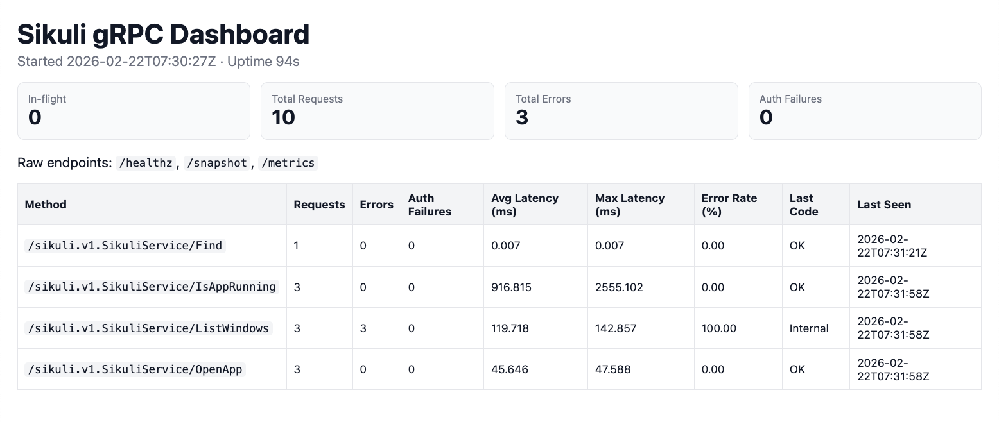
Task: Select the Total Requests stat card
Action: 377,110
